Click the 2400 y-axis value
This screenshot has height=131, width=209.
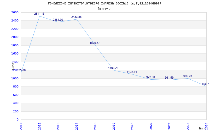pos(15,21)
